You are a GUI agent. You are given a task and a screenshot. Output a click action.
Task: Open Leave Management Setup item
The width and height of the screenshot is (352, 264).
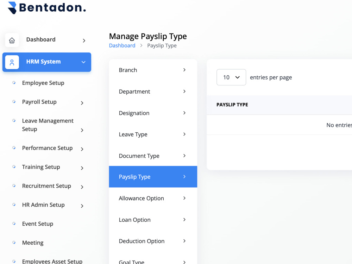click(x=48, y=125)
